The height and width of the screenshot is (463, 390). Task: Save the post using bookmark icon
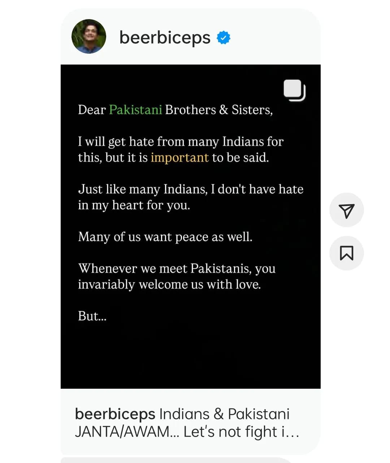[x=347, y=253]
